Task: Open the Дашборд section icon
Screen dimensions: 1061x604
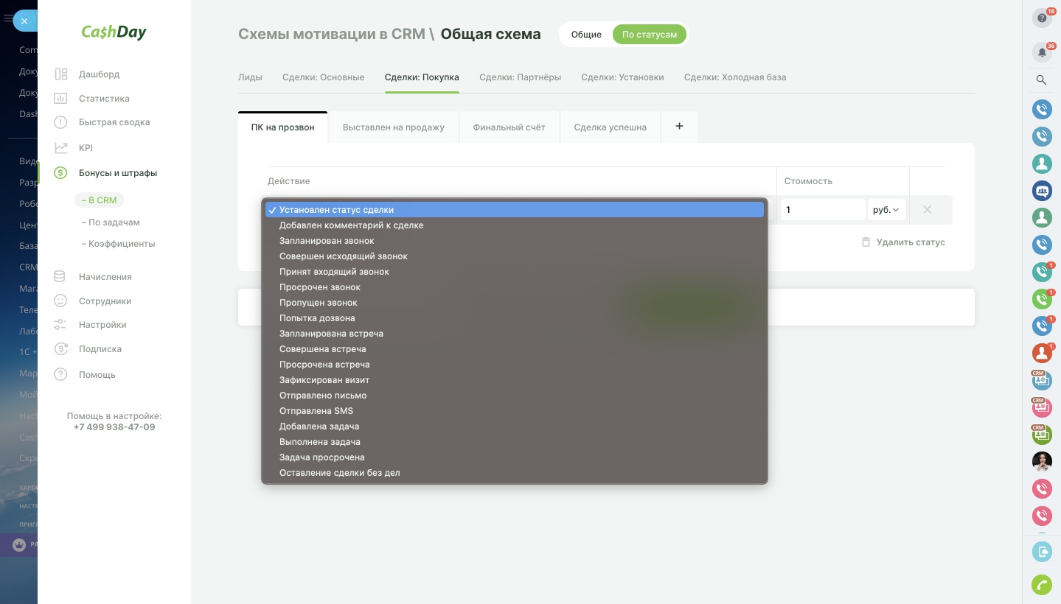Action: click(61, 74)
